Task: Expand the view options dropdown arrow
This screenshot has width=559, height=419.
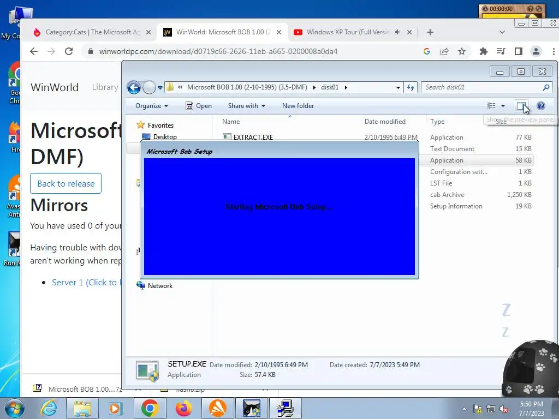Action: click(503, 106)
